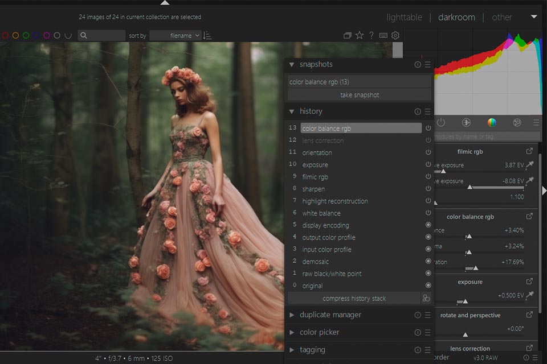This screenshot has height=364, width=547.
Task: Open filmic rgb in separate instance icon
Action: [x=529, y=151]
